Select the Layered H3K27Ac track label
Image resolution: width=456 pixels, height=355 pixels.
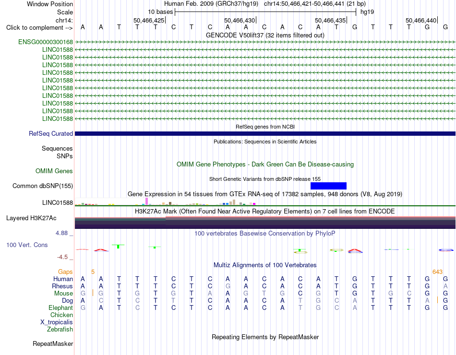(x=31, y=218)
